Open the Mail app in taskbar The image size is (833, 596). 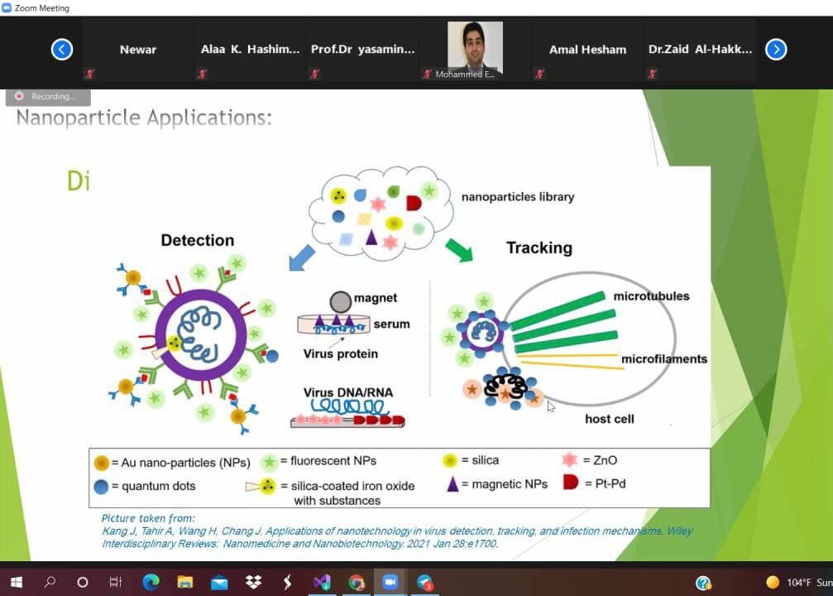pos(219,584)
